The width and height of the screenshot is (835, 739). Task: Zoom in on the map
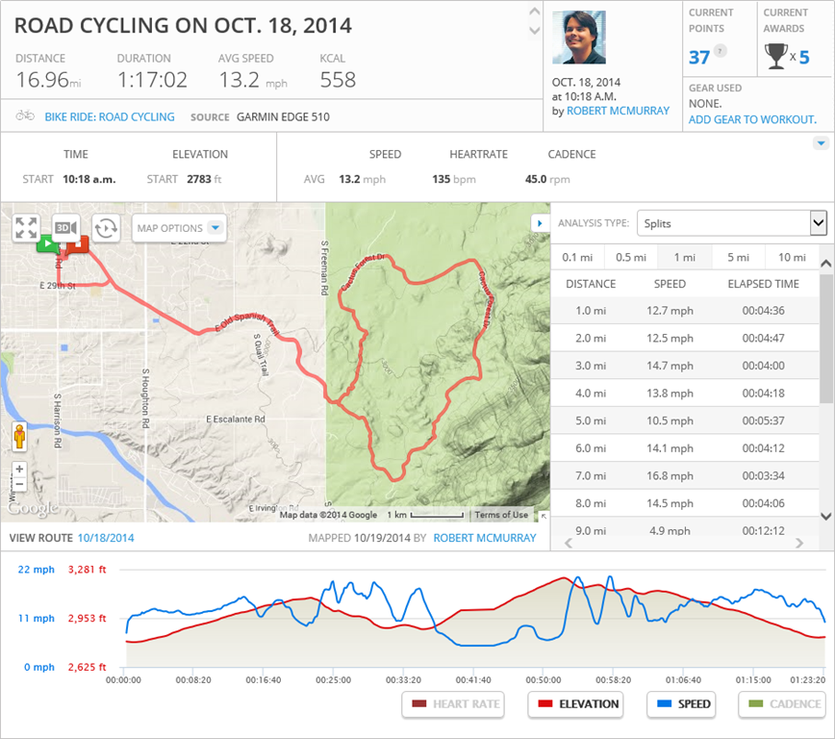(x=19, y=470)
